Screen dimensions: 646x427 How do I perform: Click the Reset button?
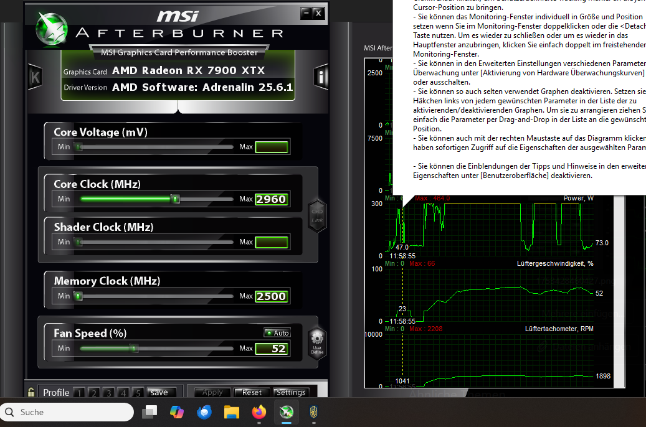(252, 392)
